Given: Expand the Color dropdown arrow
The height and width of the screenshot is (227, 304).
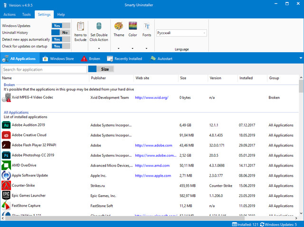Looking at the screenshot, I should click(x=133, y=48).
